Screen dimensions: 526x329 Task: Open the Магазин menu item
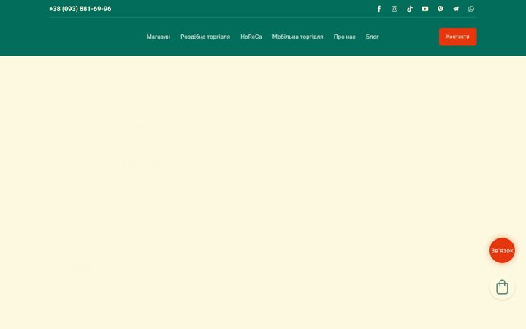click(159, 37)
